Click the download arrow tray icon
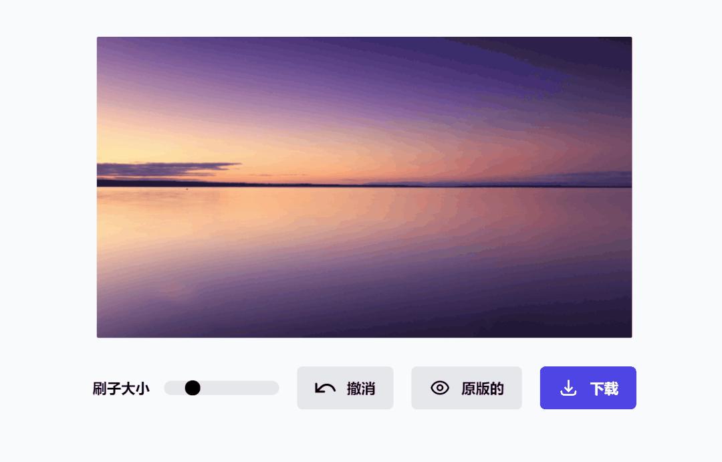The height and width of the screenshot is (462, 722). coord(568,388)
